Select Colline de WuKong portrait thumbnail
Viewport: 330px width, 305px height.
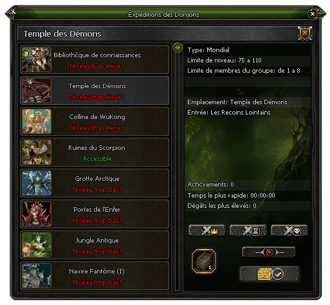coord(37,121)
